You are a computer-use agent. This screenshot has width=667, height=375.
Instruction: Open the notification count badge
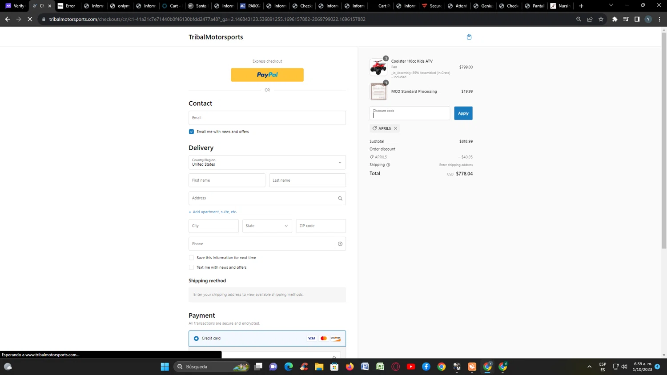click(x=657, y=367)
